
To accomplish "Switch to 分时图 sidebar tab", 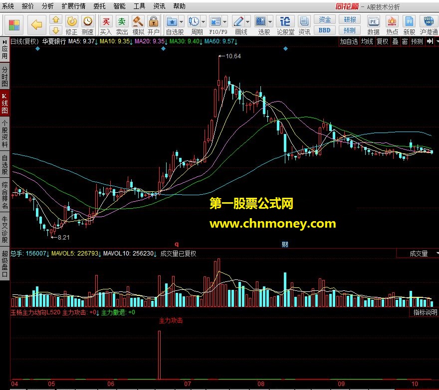I will 5,76.
